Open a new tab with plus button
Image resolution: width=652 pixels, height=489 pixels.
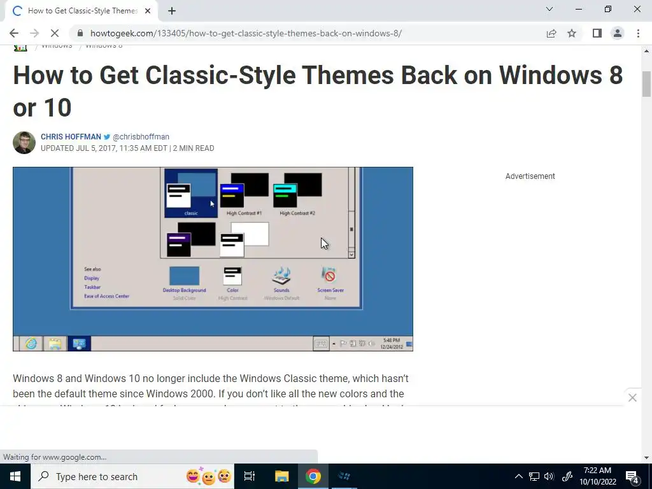tap(172, 11)
